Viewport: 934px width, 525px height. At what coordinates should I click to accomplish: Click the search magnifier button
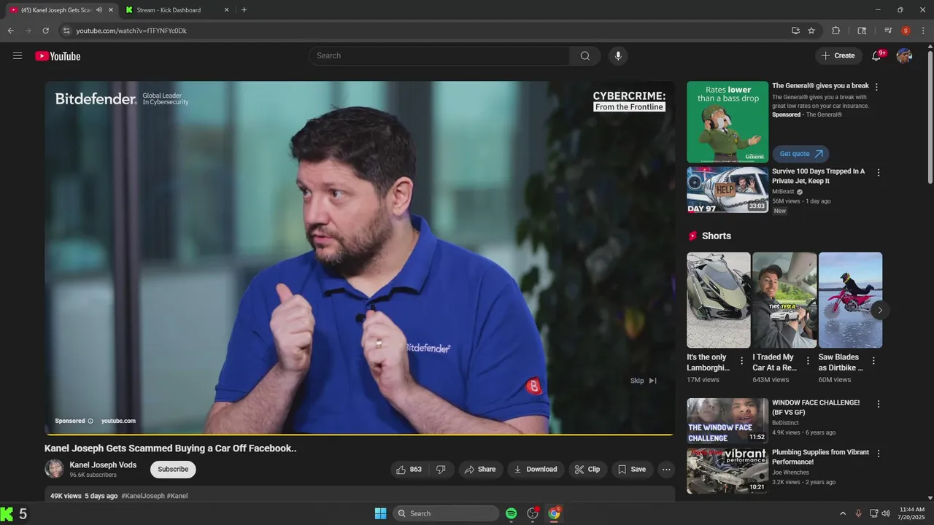585,56
